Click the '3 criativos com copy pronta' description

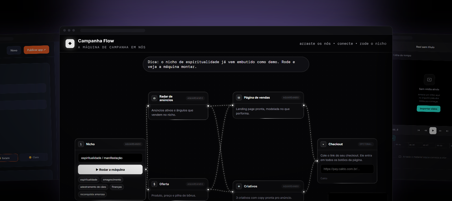[264, 198]
